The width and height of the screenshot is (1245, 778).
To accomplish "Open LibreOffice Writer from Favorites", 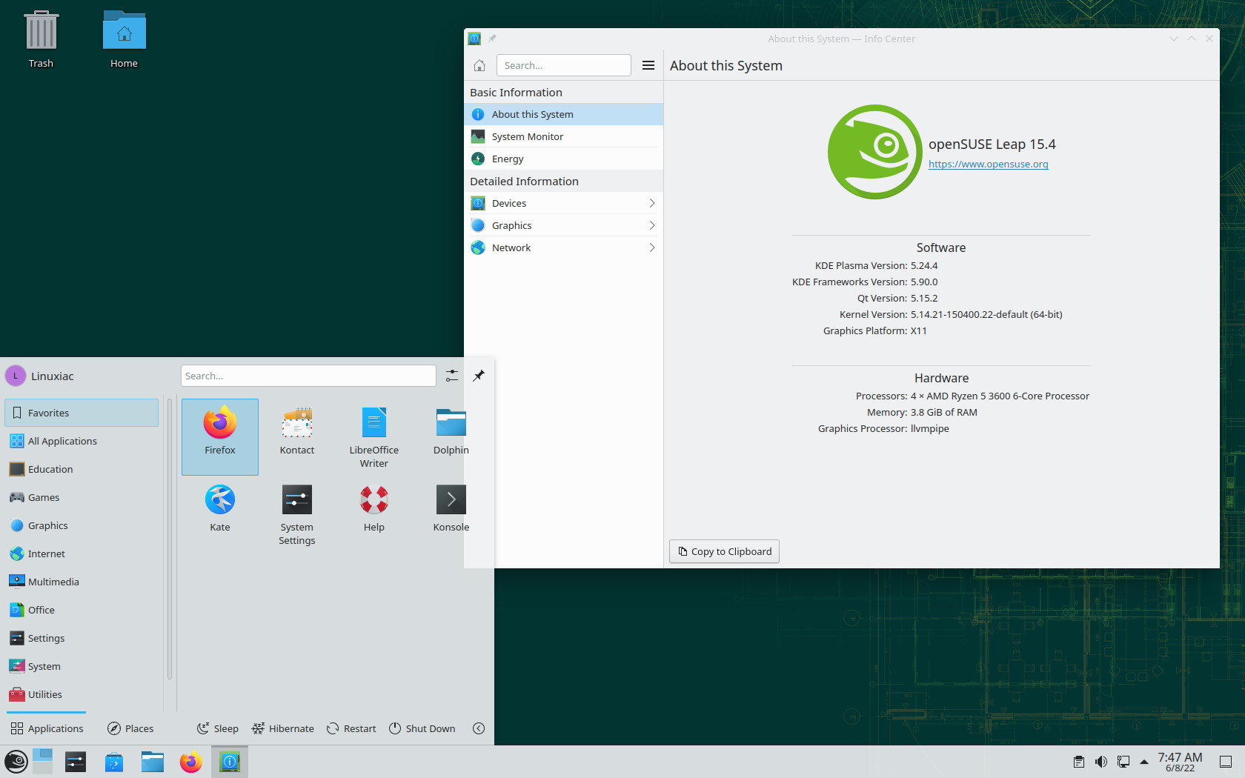I will [x=374, y=436].
